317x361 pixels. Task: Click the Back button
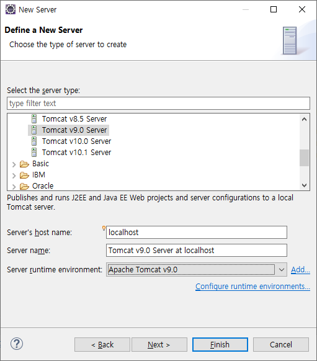click(102, 345)
